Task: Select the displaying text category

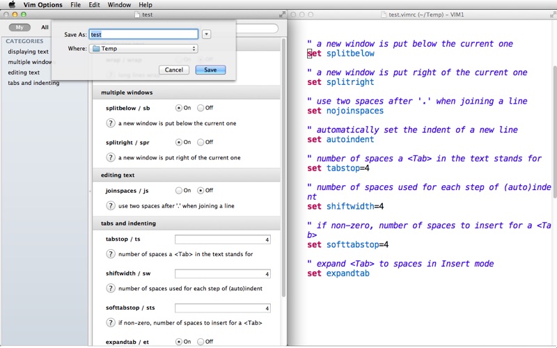Action: [28, 52]
